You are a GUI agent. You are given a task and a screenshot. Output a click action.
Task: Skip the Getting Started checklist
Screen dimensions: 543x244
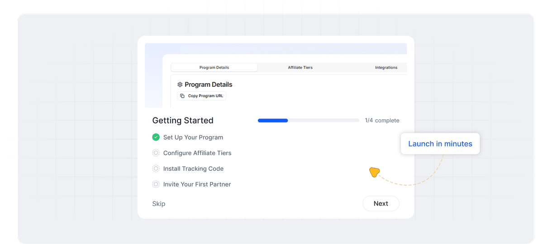coord(159,204)
